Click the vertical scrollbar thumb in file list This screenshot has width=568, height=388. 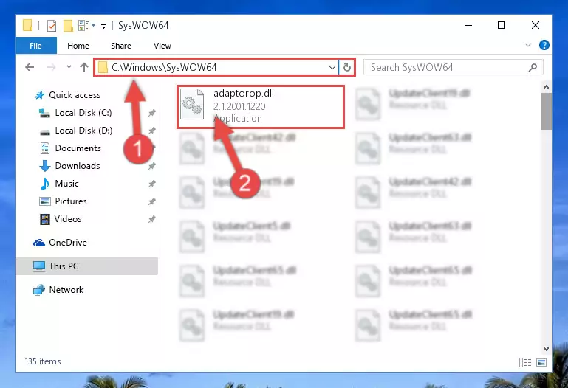(x=546, y=111)
